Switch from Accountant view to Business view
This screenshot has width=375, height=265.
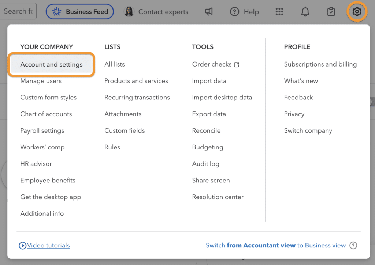(276, 245)
